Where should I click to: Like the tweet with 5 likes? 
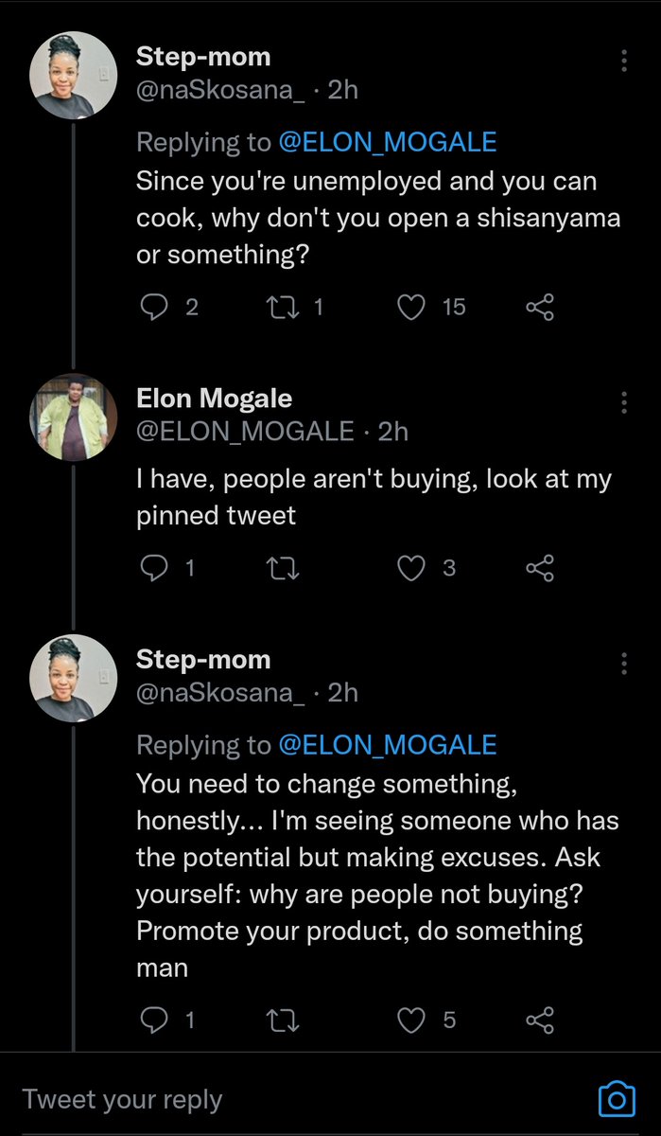[411, 1020]
